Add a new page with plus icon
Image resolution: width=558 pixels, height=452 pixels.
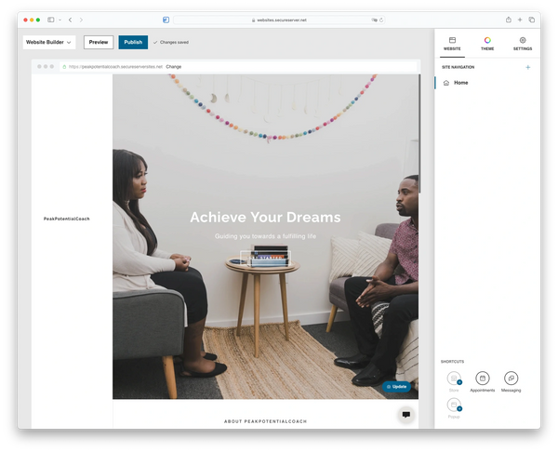coord(527,67)
